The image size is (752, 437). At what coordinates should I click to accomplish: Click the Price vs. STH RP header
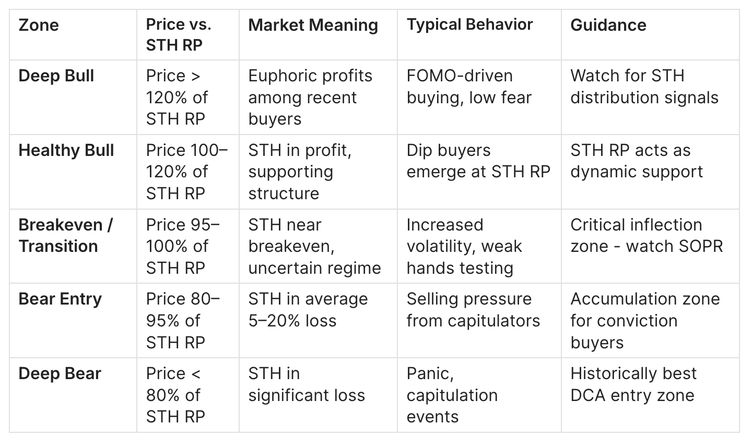click(x=179, y=35)
